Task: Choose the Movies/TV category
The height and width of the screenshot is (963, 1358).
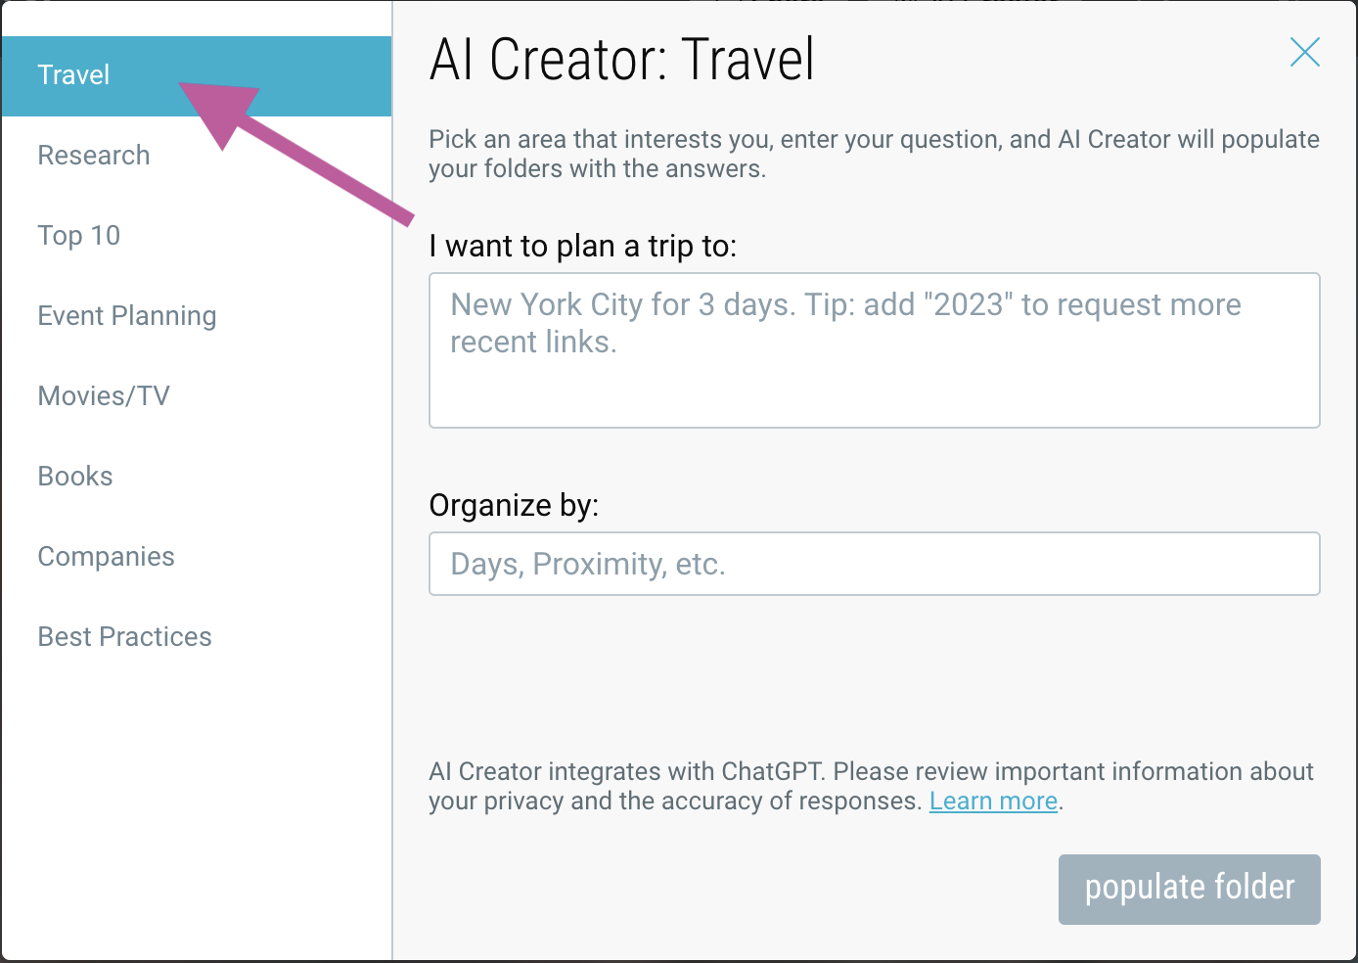Action: point(104,395)
